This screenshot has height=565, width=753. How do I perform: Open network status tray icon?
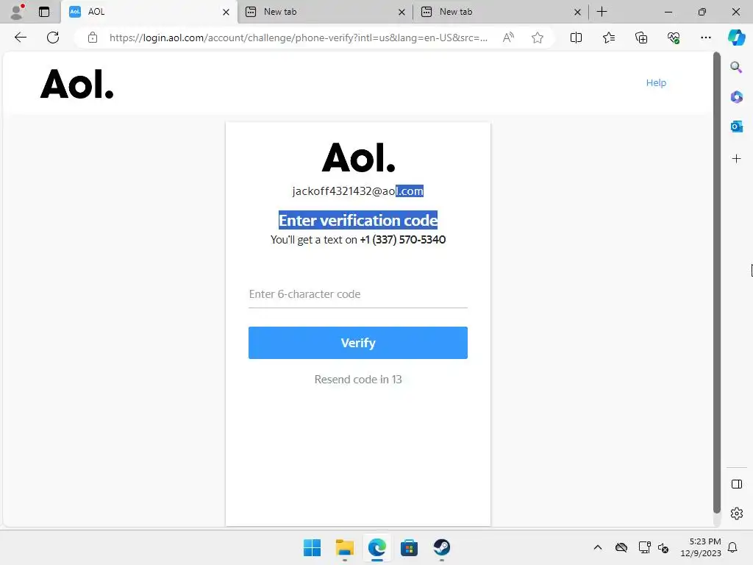pos(644,547)
